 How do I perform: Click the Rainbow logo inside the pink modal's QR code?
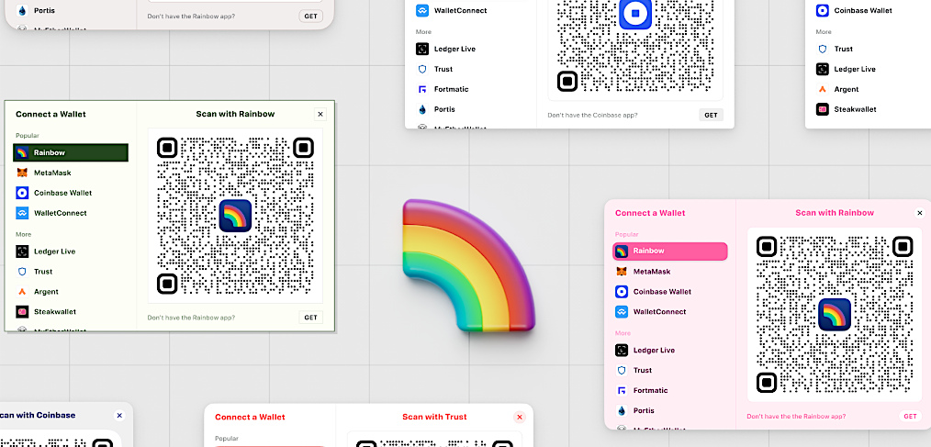pyautogui.click(x=835, y=314)
